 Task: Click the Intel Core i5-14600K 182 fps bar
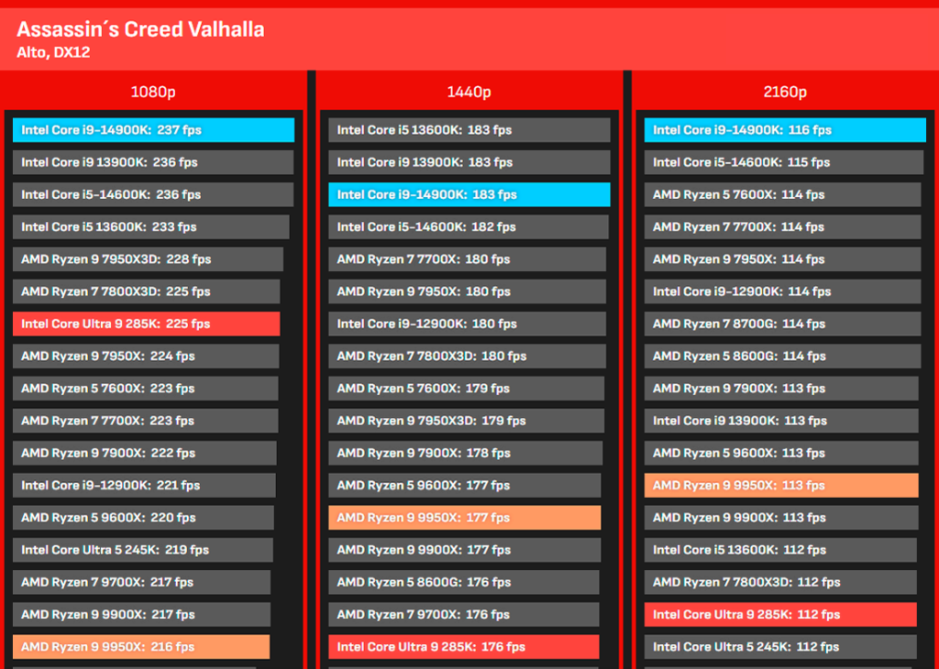click(469, 226)
